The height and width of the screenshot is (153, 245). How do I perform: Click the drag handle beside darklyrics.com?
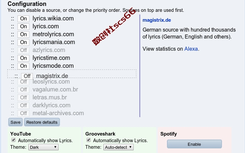pos(13,106)
